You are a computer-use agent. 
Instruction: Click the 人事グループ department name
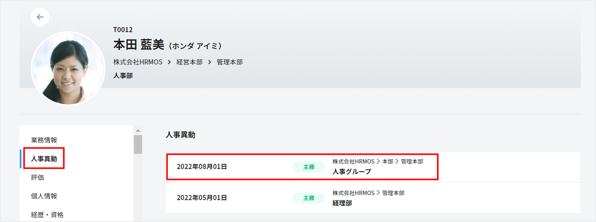352,172
